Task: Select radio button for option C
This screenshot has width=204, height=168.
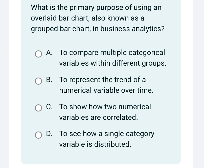Action: [38, 108]
